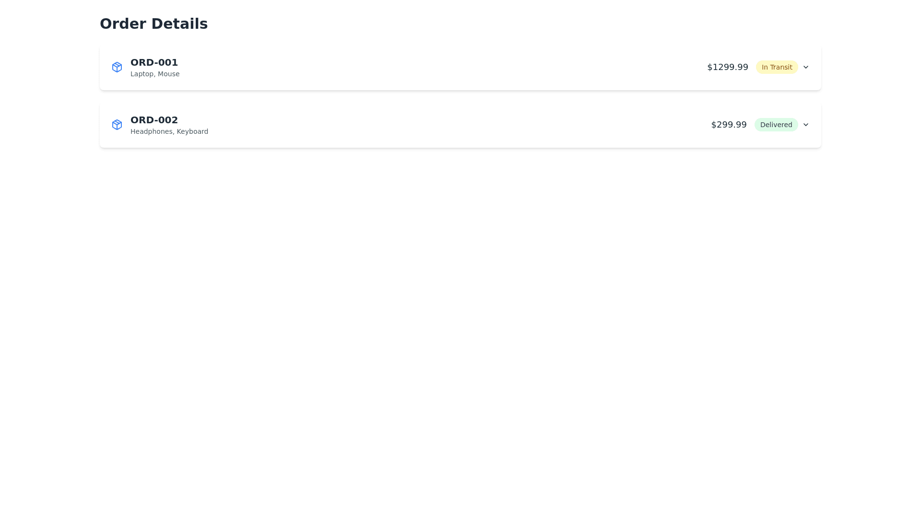Click the word Laptop in ORD-001 items
Viewport: 921px width, 518px height.
[x=142, y=74]
